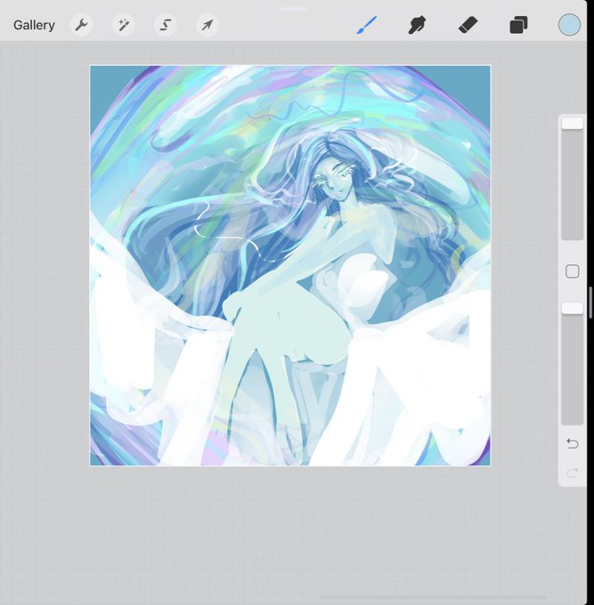Activate the Transform arrow tool
The image size is (594, 605).
tap(207, 25)
